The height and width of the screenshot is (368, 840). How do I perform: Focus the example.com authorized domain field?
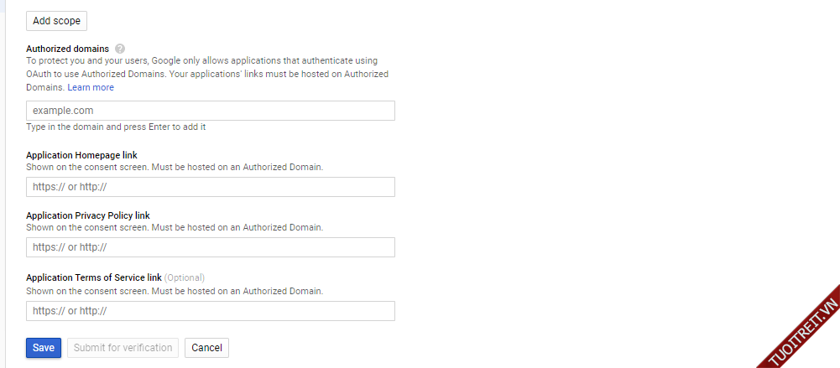210,111
